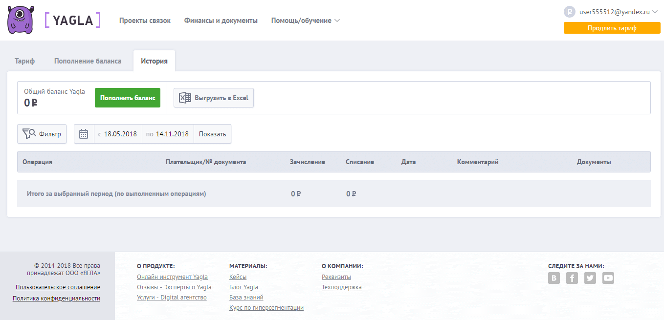Switch to the Тариф tab
Screen dimensions: 664x320
(x=25, y=61)
